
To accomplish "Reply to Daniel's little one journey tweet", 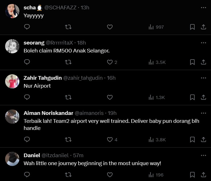I will (x=27, y=175).
